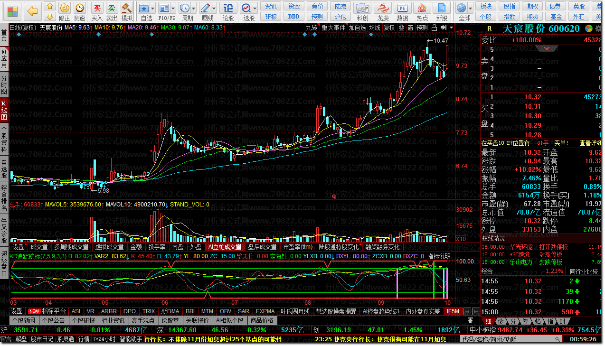The height and width of the screenshot is (346, 605).
Task: Open the 修正 correction tool
Action: (65, 11)
